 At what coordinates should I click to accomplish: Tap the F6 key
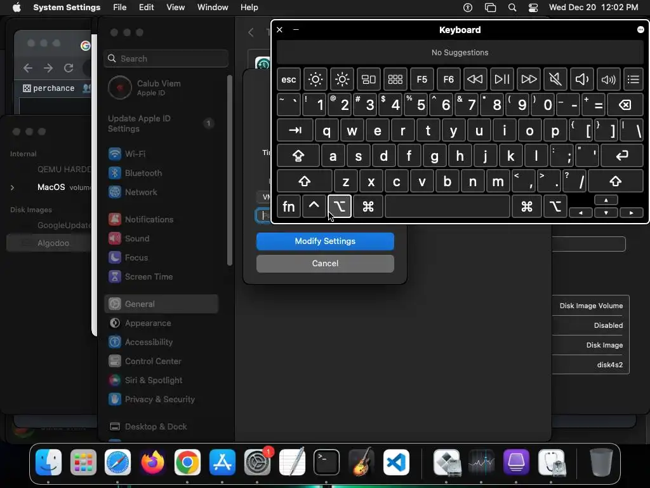(448, 79)
